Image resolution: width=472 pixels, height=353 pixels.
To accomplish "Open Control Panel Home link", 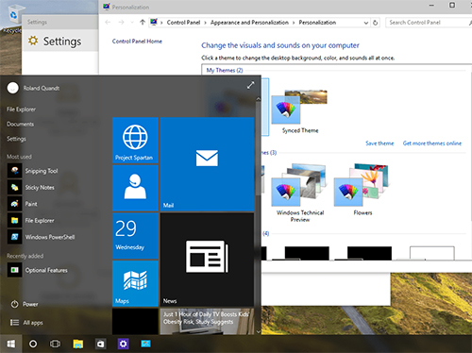I will click(137, 42).
